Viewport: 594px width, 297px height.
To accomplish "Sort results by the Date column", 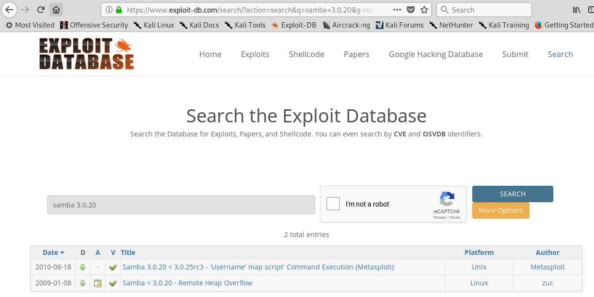I will 53,252.
